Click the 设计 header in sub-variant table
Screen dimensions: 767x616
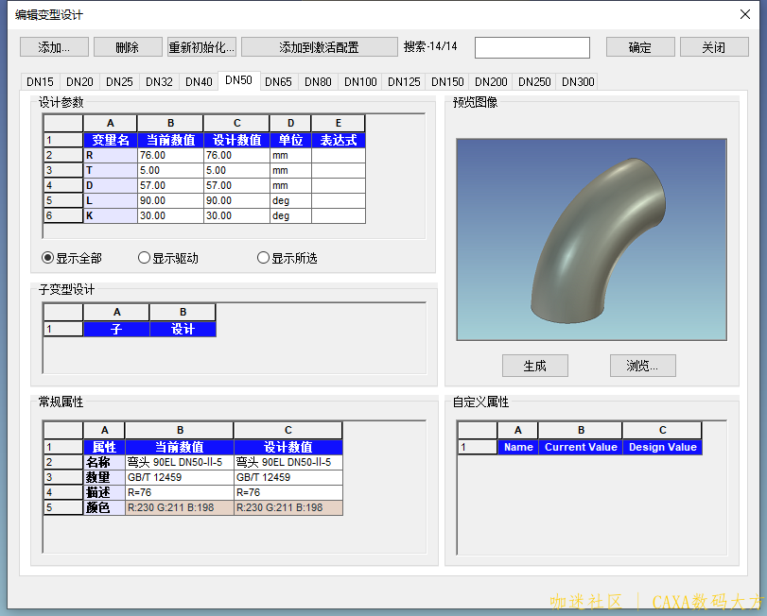pyautogui.click(x=183, y=329)
